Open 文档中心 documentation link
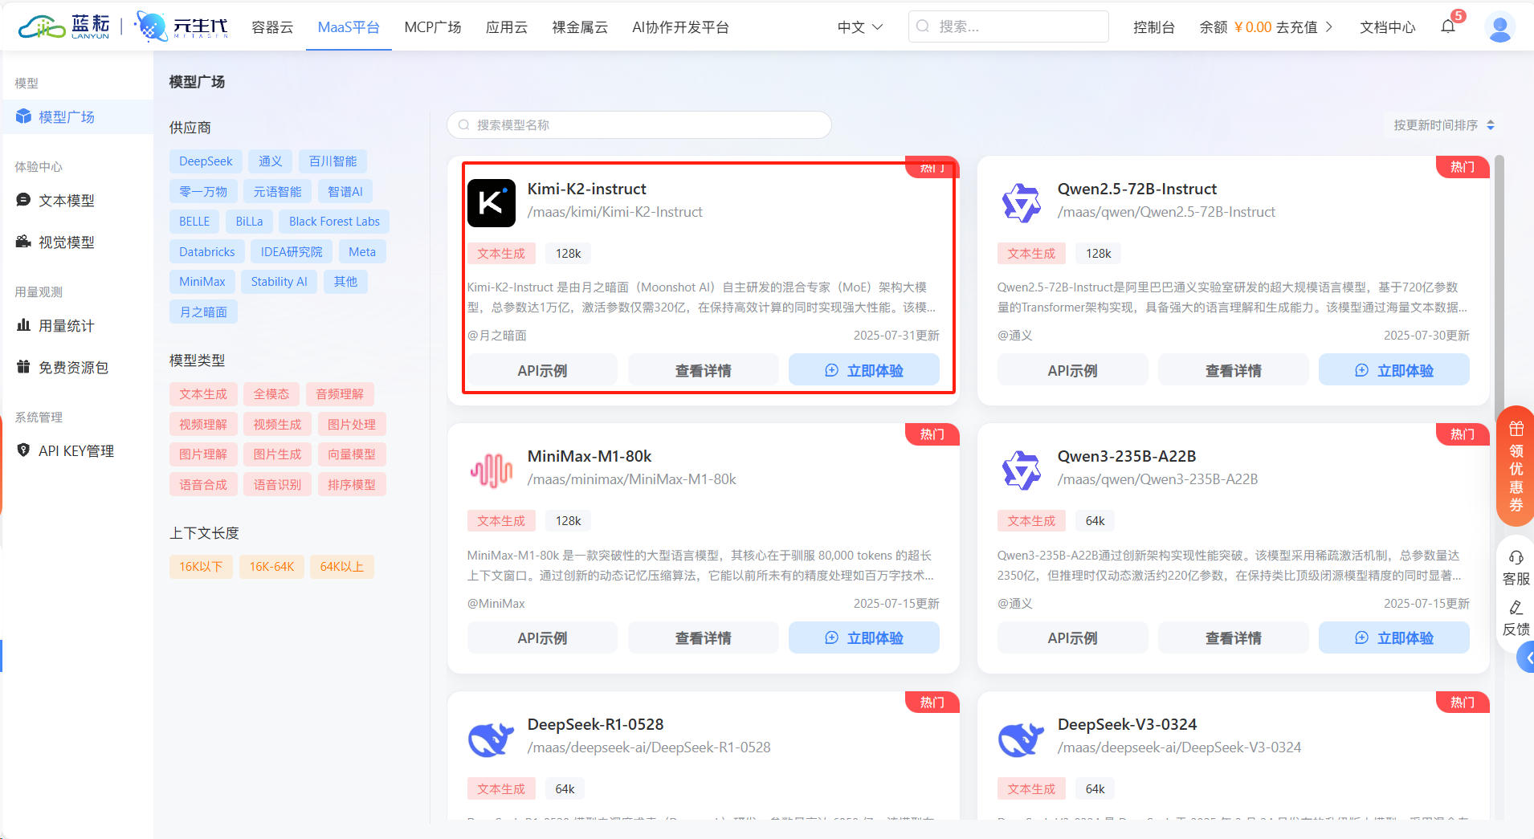Screen dimensions: 1534x839 1388,27
